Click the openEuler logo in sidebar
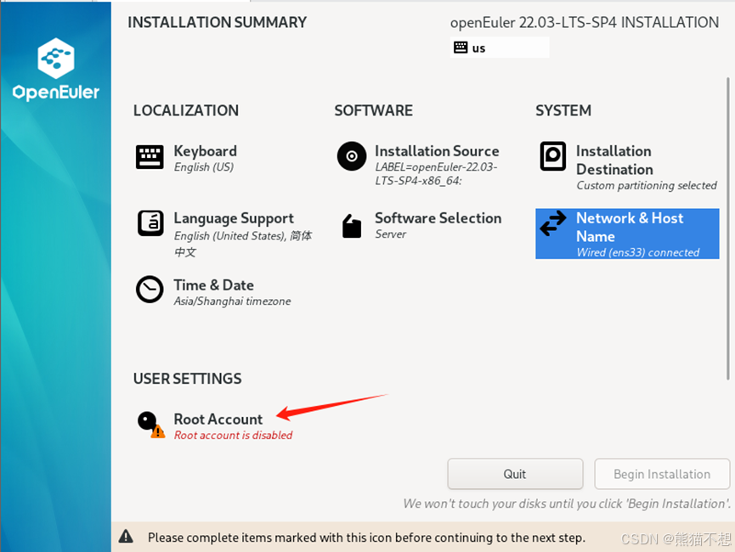735x552 pixels. click(56, 69)
